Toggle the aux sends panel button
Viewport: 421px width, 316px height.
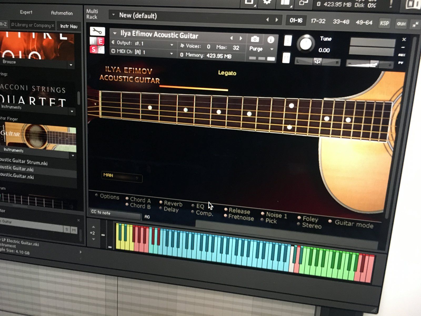pos(401,24)
